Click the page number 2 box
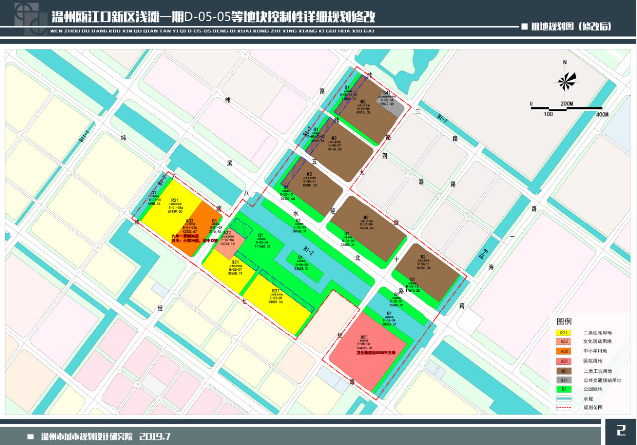This screenshot has width=637, height=445. [x=620, y=431]
